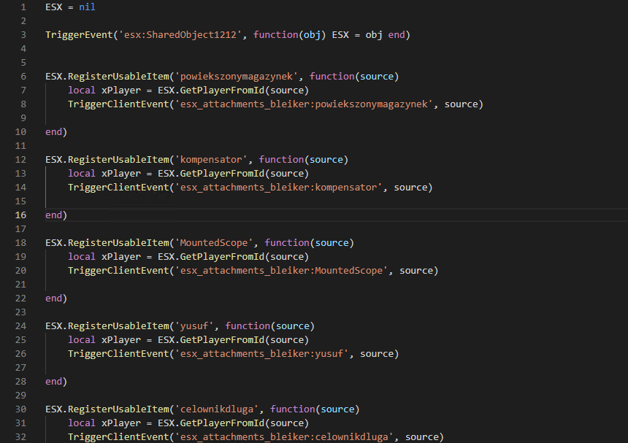The width and height of the screenshot is (628, 443).
Task: Click line number 6 in the gutter
Action: [23, 77]
